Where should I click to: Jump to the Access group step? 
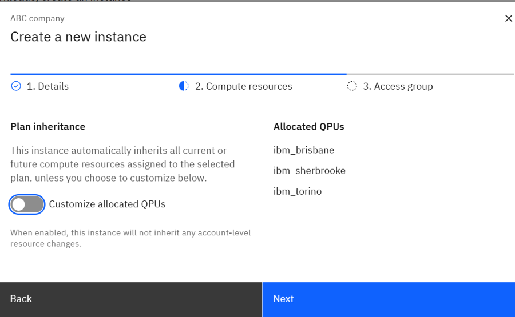click(x=398, y=86)
